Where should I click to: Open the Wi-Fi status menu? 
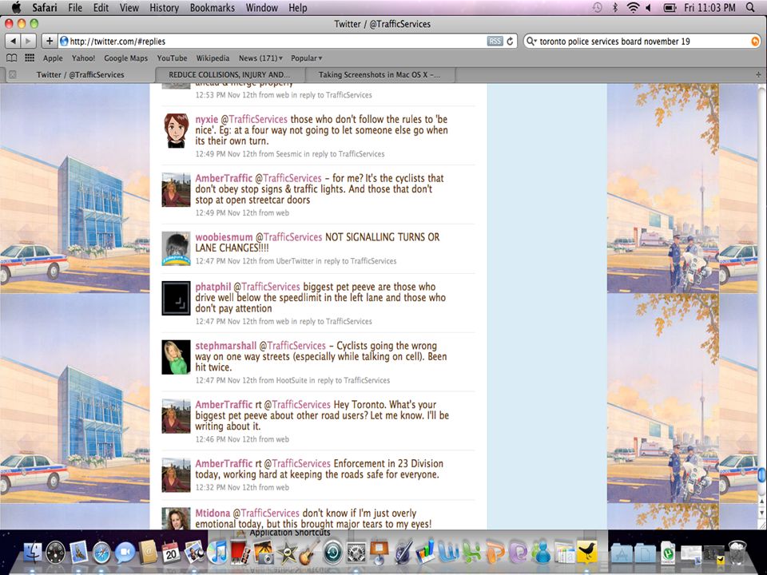click(633, 7)
